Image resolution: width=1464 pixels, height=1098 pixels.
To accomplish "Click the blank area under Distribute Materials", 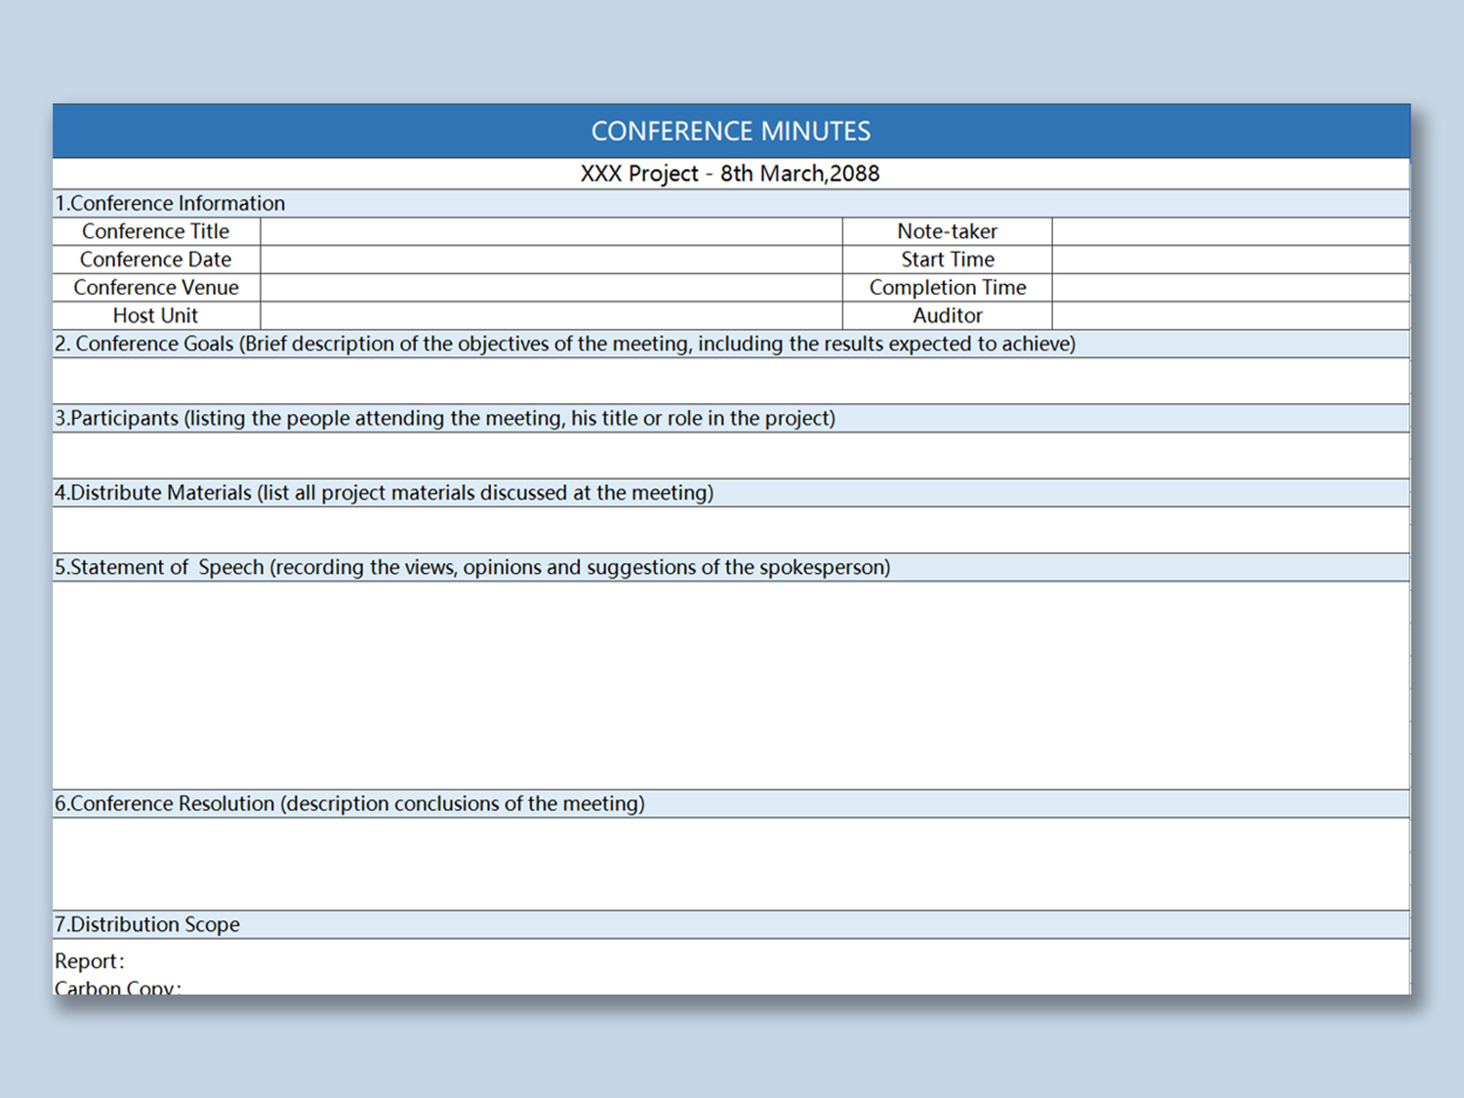I will [x=731, y=530].
